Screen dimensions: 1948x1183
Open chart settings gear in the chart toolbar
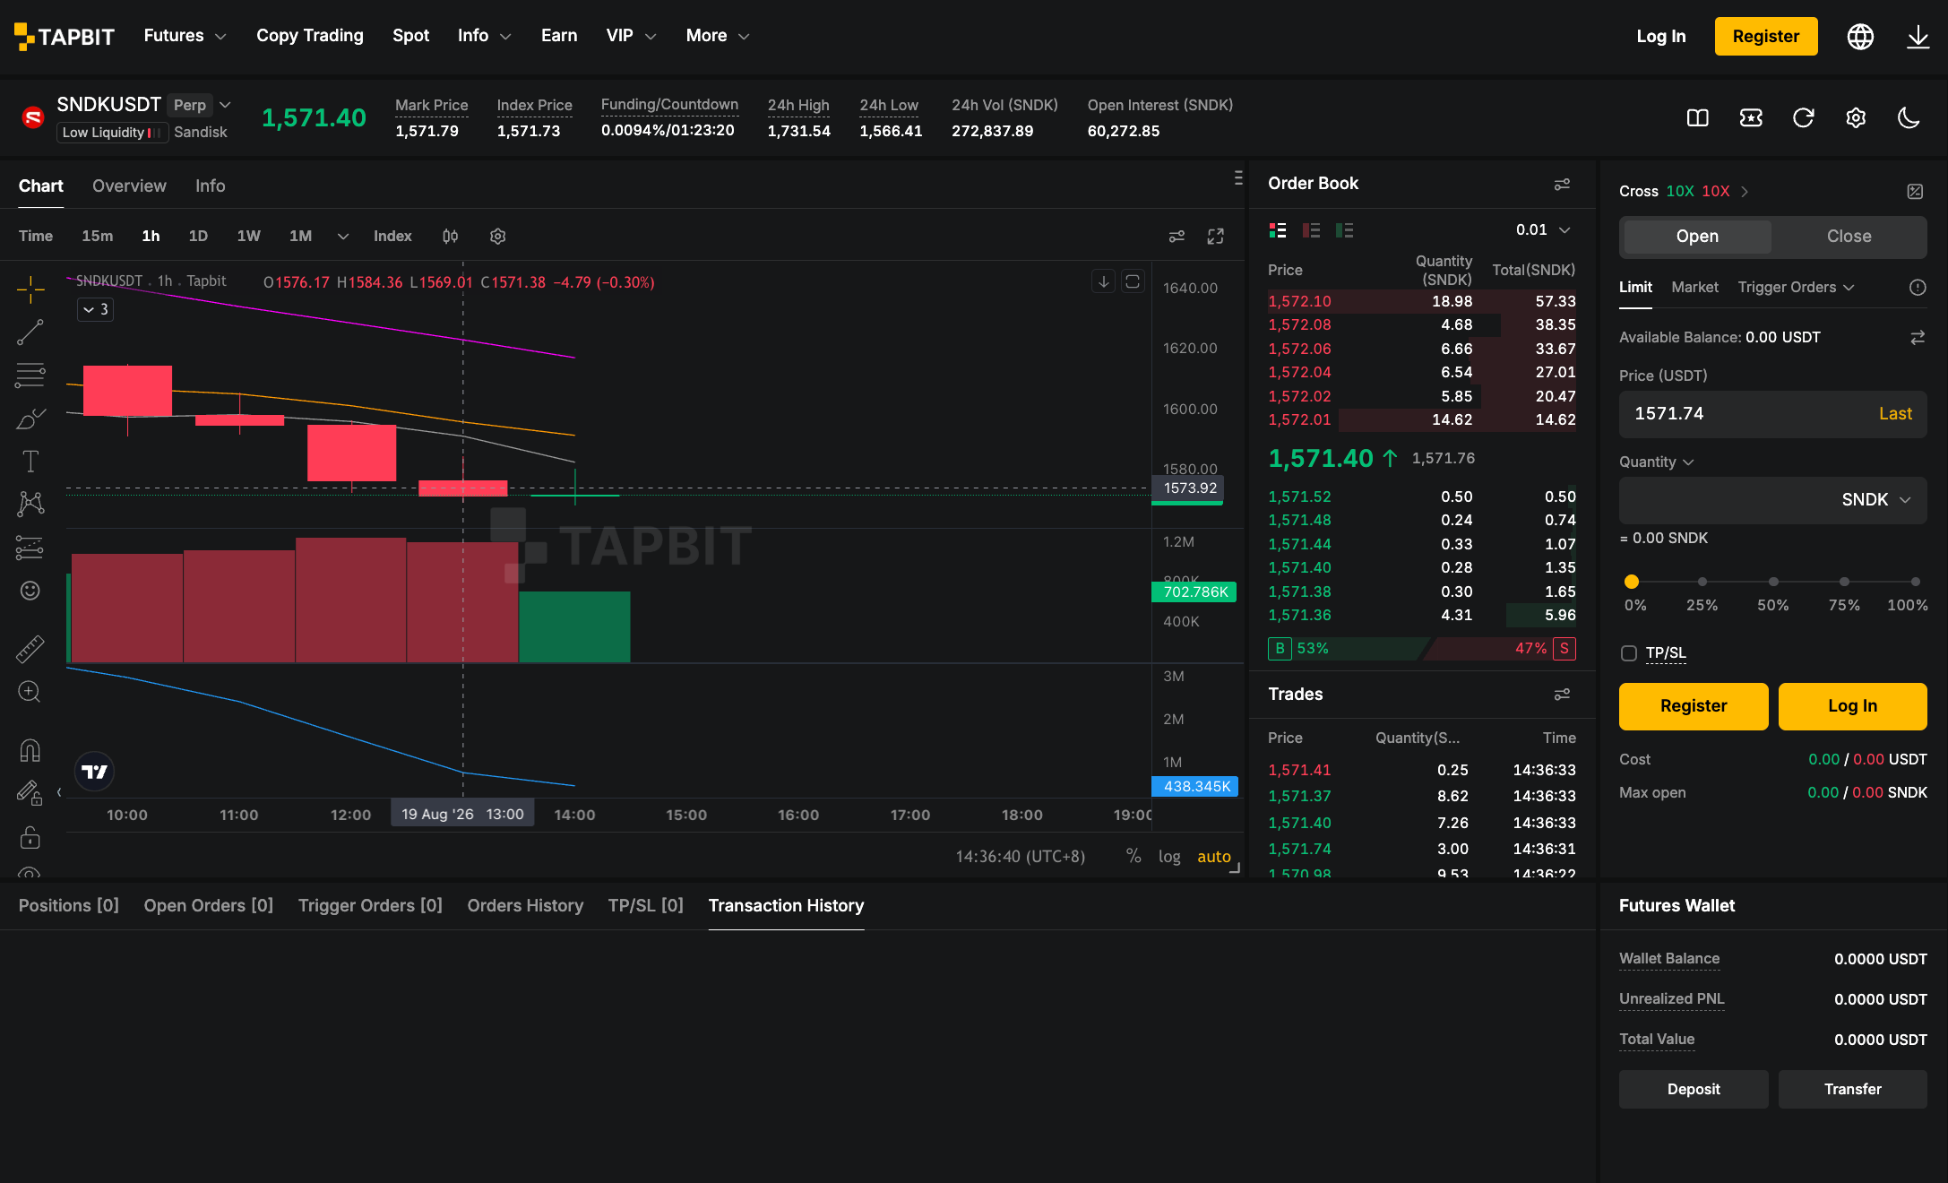coord(498,236)
